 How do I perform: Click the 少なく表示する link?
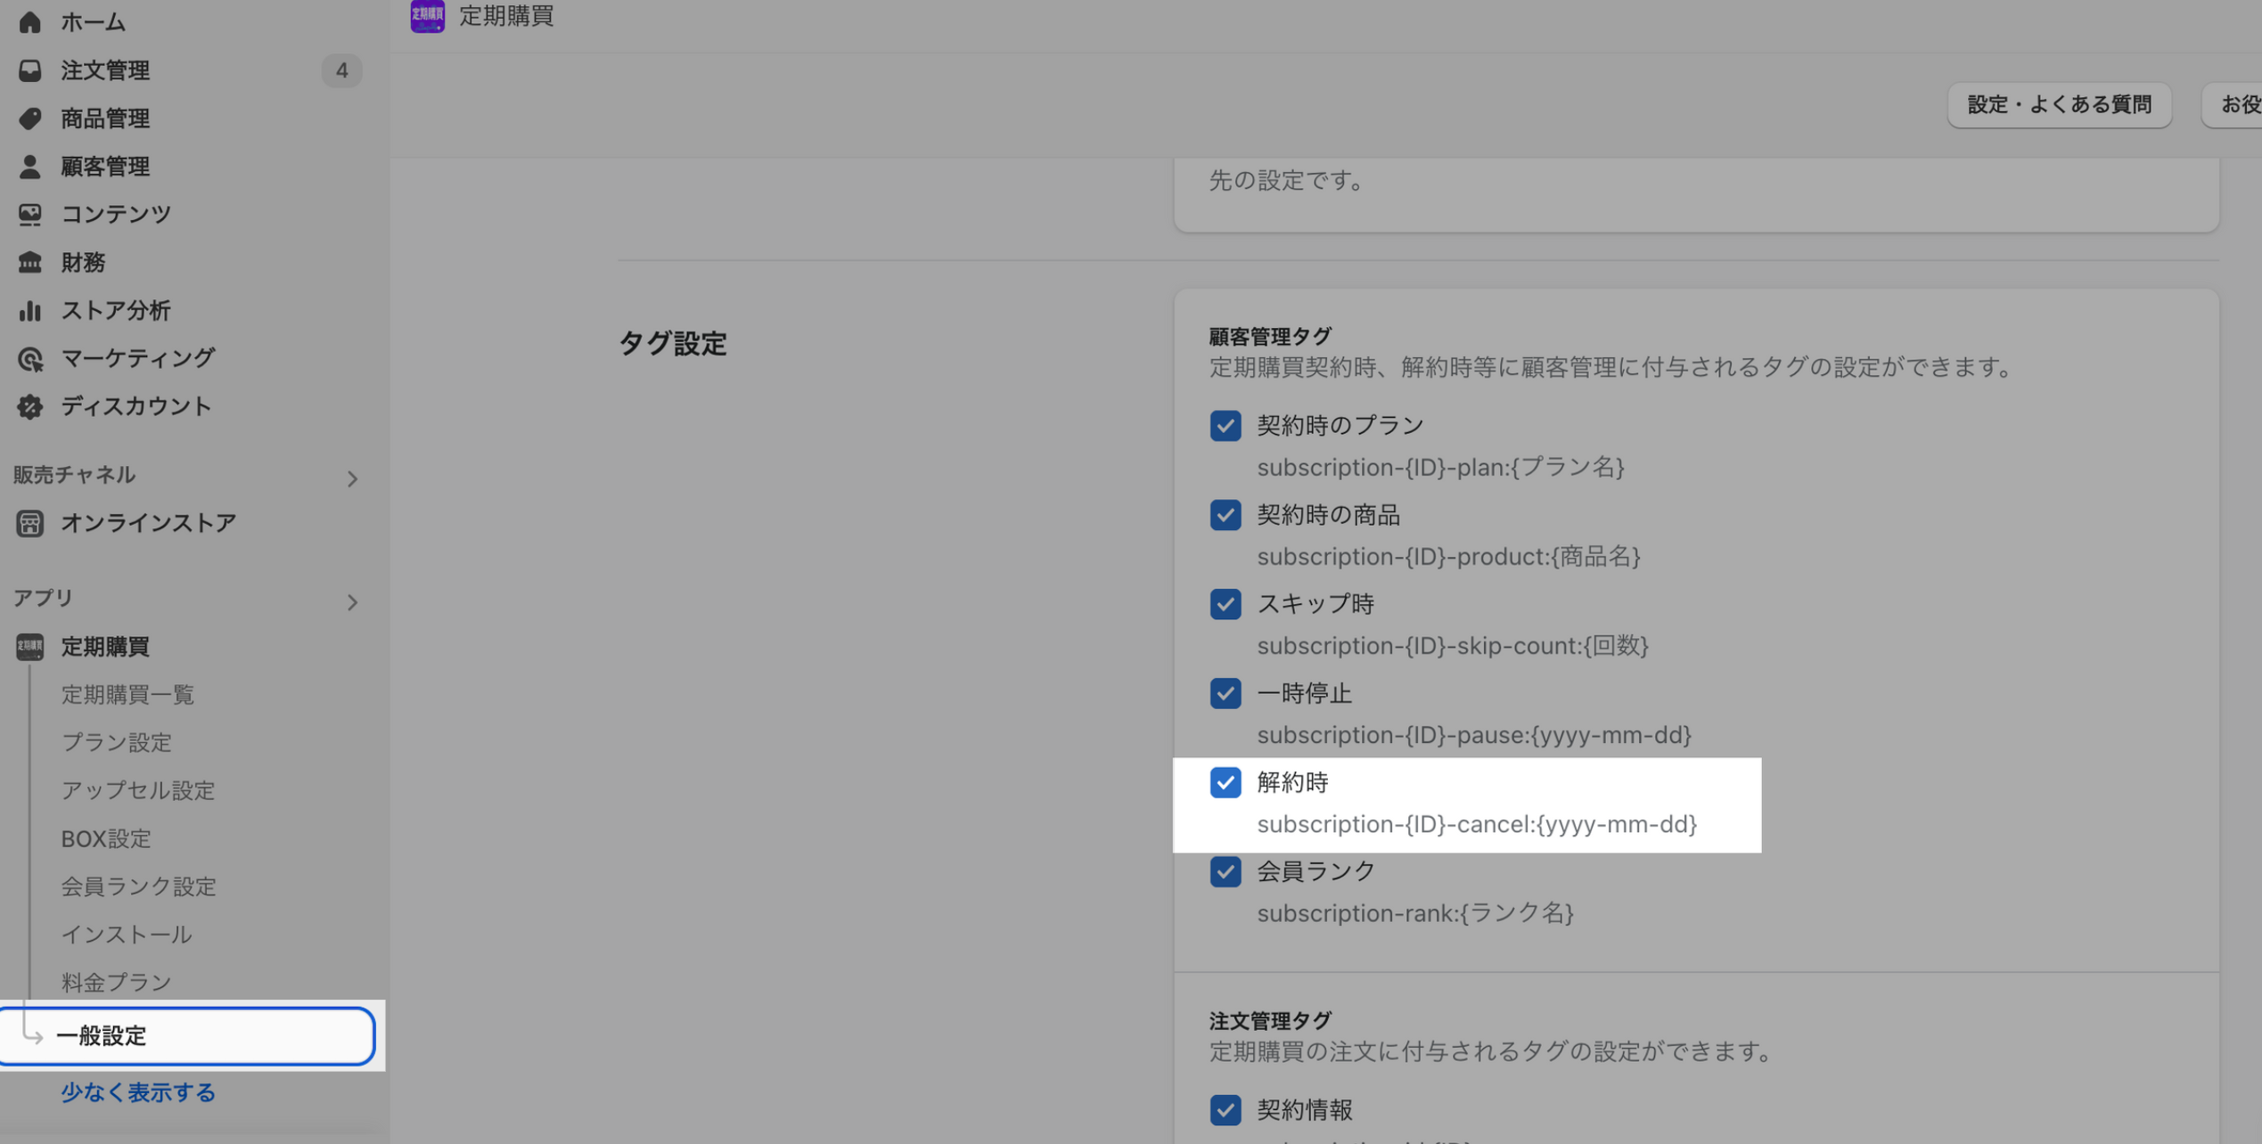[x=138, y=1092]
